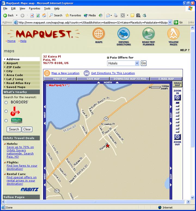Click Download Map to PDA button
Screen dimensions: 196x211
(x=130, y=79)
